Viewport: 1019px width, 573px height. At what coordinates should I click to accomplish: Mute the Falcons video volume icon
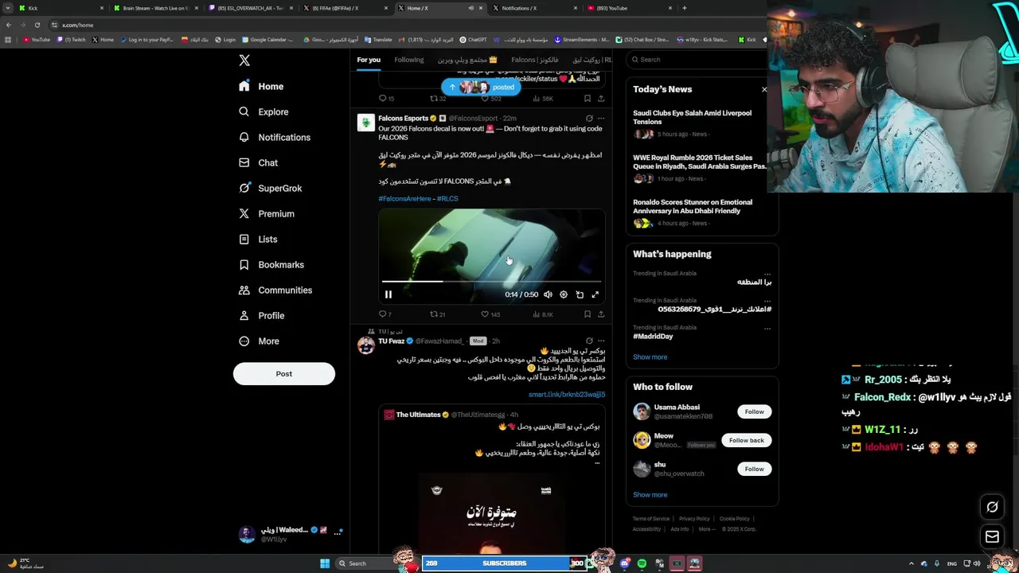coord(548,294)
